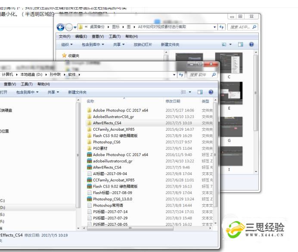
Task: Click 放映幻灯片 button in rear window
Action: (x=143, y=45)
